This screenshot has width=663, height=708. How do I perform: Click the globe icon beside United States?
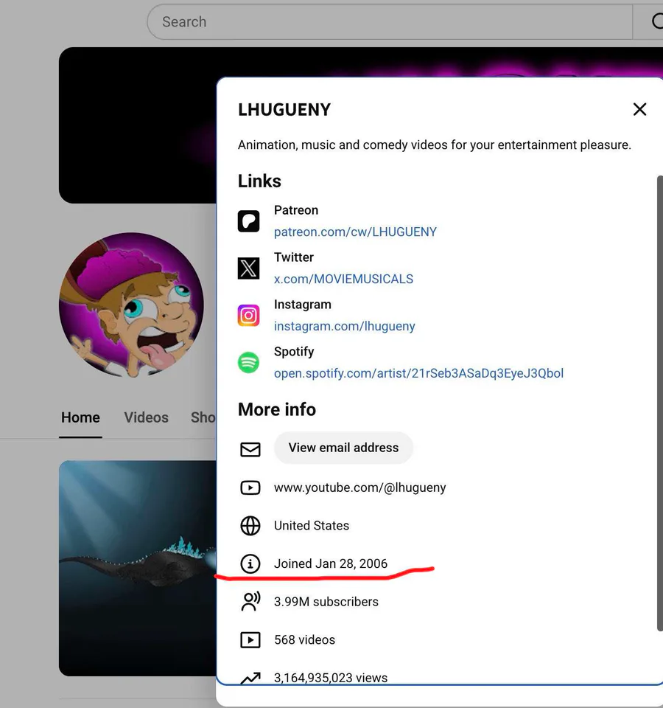tap(250, 526)
